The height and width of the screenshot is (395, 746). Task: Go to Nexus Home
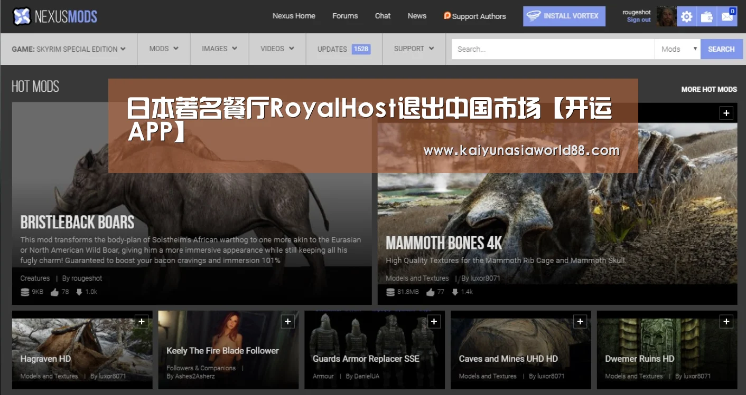[x=294, y=16]
